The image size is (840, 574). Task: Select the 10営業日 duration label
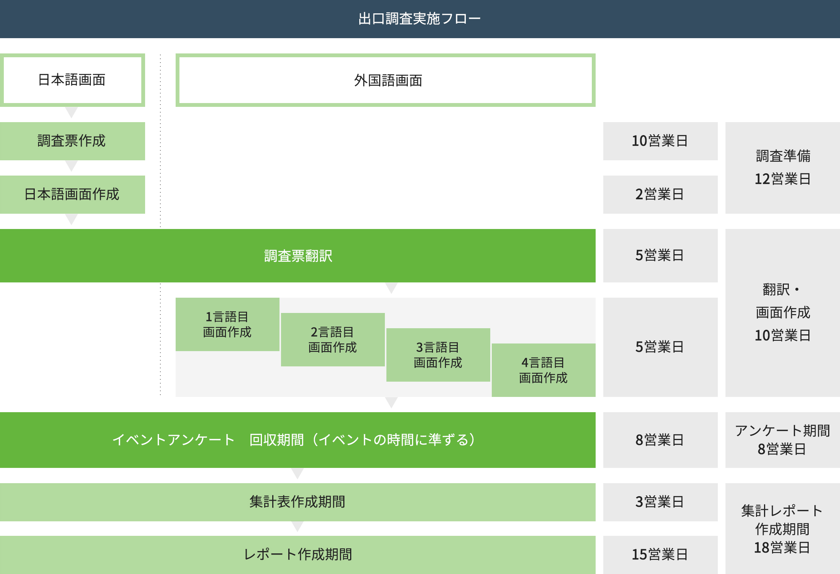(x=660, y=141)
